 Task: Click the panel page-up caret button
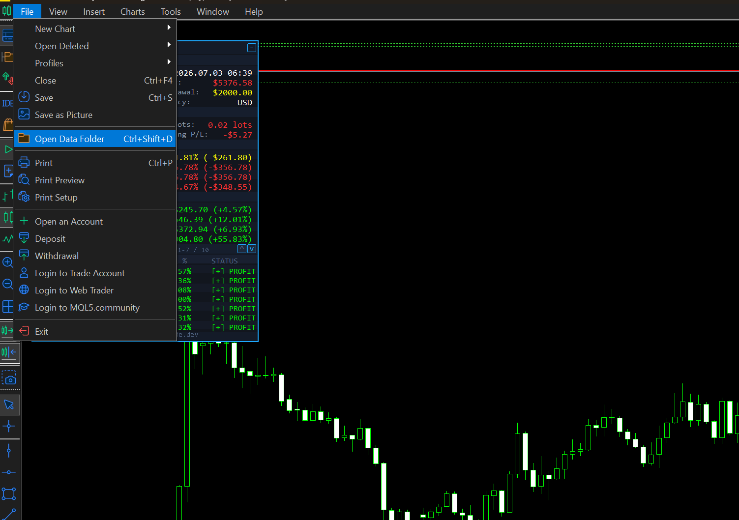click(x=242, y=249)
